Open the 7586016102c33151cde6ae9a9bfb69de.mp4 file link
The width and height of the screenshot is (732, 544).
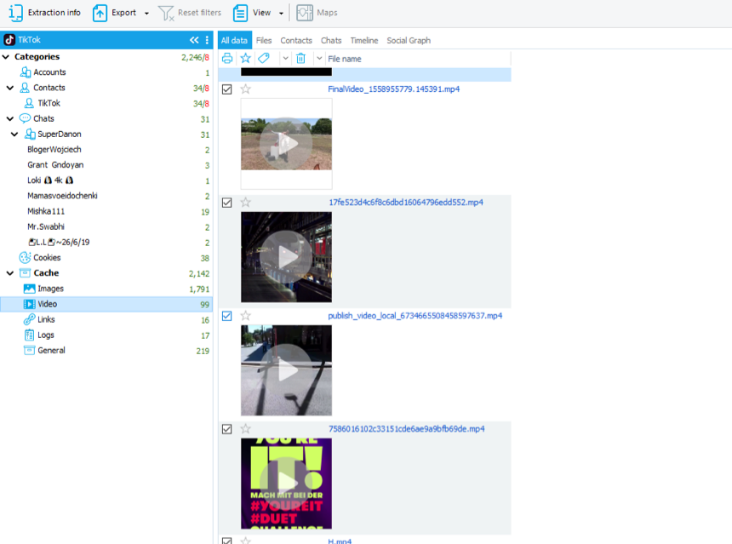pyautogui.click(x=406, y=429)
